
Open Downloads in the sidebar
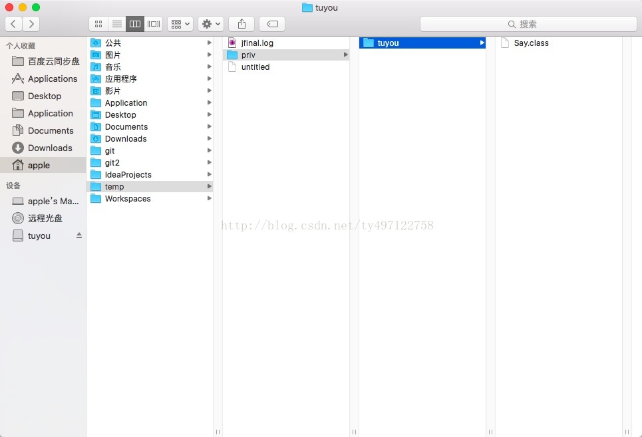(42, 148)
